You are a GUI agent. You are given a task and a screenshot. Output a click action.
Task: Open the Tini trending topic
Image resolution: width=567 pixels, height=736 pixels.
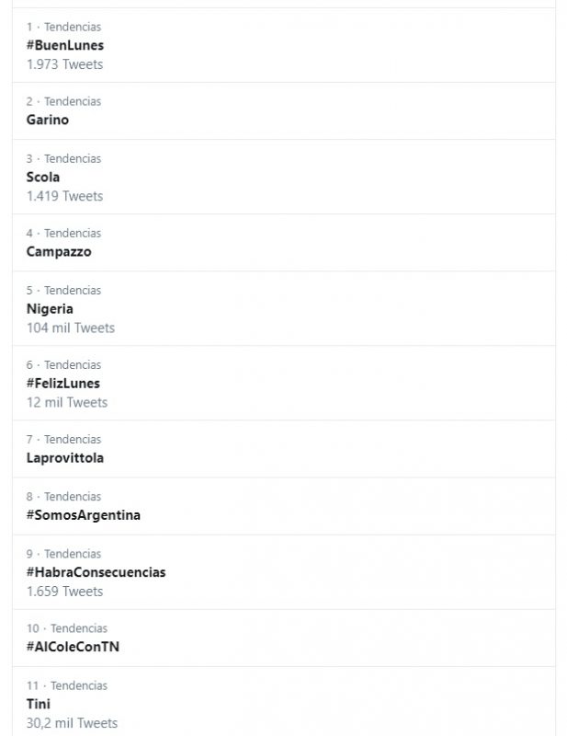tap(39, 704)
